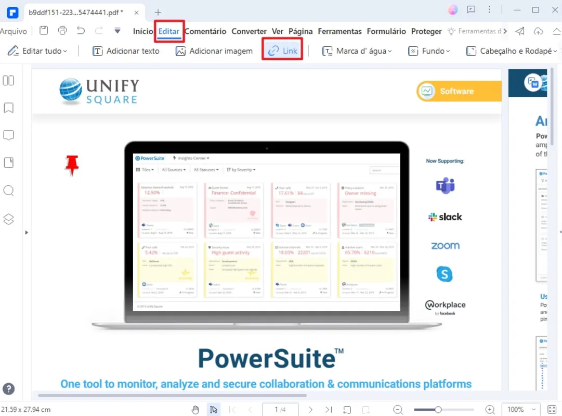Open the attachments panel icon
The width and height of the screenshot is (562, 416).
click(9, 162)
